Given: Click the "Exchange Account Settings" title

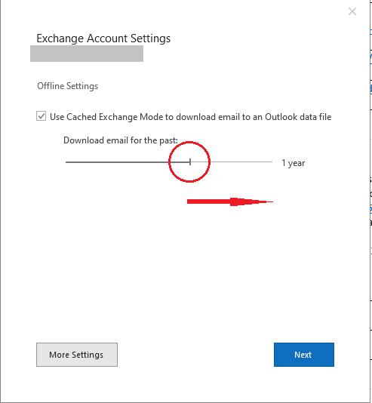Looking at the screenshot, I should (x=103, y=38).
